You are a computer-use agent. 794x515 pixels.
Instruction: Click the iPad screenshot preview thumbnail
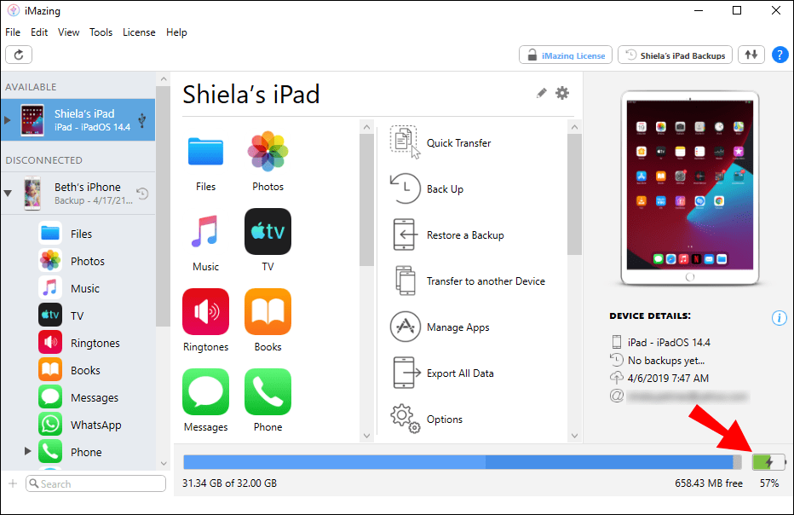coord(690,187)
